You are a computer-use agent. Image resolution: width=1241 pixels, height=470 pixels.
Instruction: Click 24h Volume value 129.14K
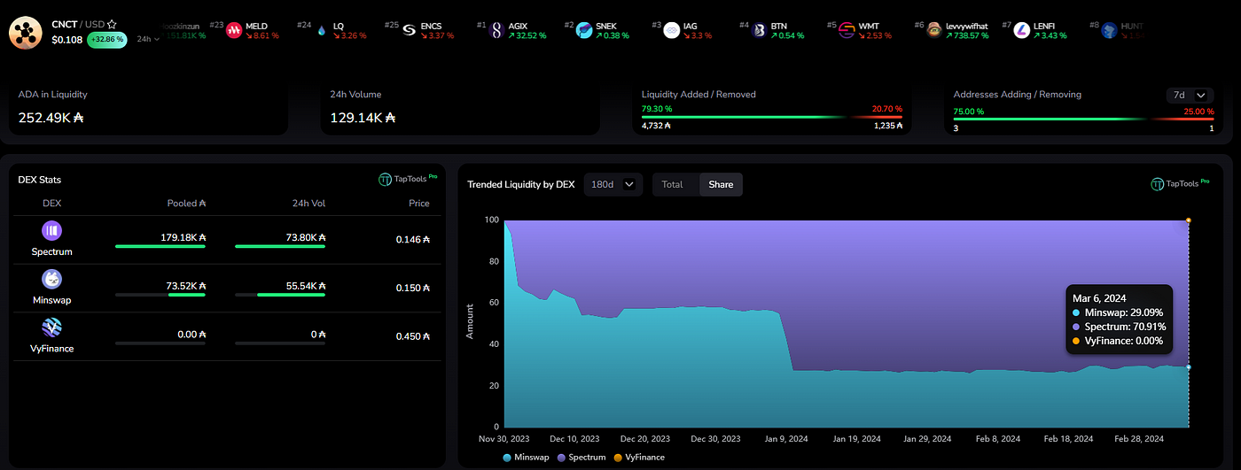pyautogui.click(x=363, y=117)
